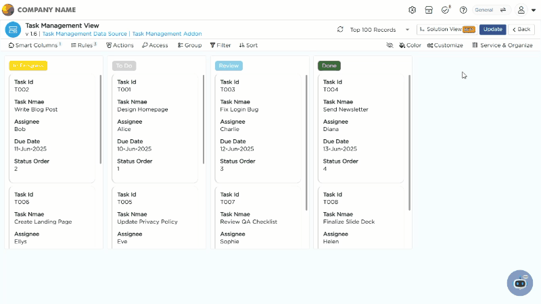
Task: Click the help question mark icon
Action: point(463,10)
